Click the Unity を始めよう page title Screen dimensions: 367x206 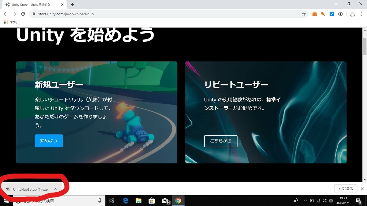point(85,35)
